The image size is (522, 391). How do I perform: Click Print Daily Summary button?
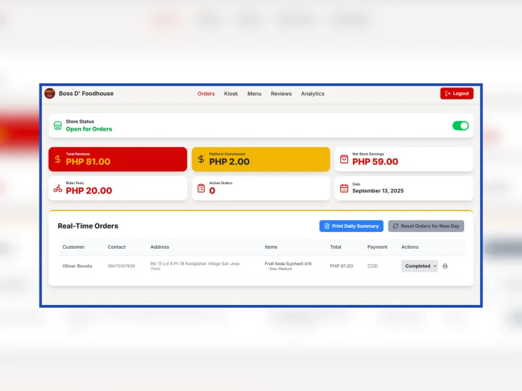coord(351,226)
